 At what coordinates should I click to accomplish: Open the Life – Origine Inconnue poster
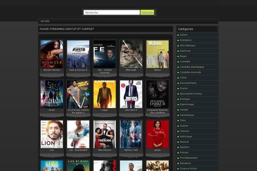point(105,54)
